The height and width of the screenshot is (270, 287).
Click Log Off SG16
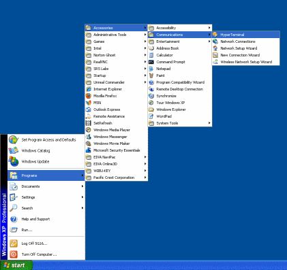coord(46,243)
